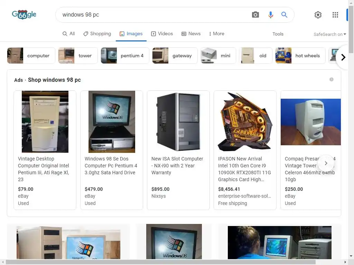
Task: Open the More menu
Action: click(x=216, y=33)
